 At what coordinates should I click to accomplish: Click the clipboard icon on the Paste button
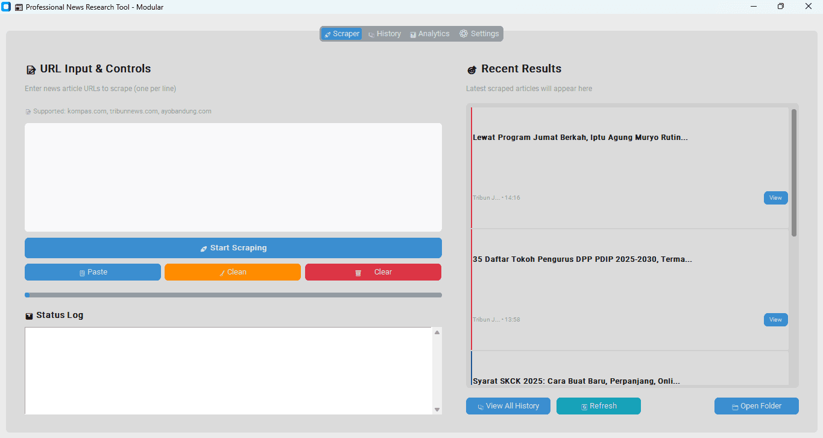pyautogui.click(x=81, y=272)
